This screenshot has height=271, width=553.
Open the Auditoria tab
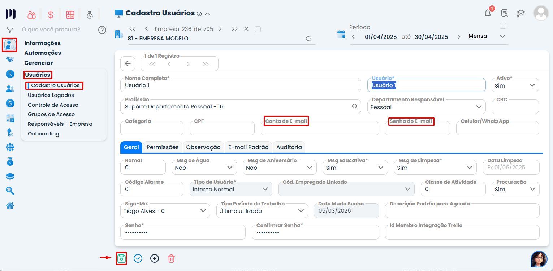pos(289,147)
